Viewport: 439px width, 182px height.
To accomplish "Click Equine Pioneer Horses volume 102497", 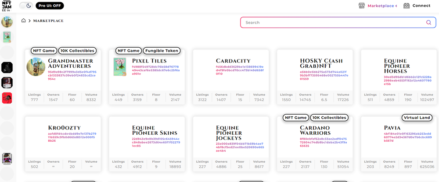I will pos(427,100).
